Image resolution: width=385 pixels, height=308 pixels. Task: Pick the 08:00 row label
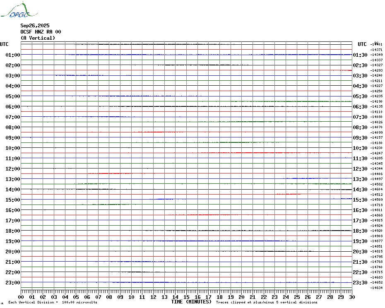(x=13, y=127)
